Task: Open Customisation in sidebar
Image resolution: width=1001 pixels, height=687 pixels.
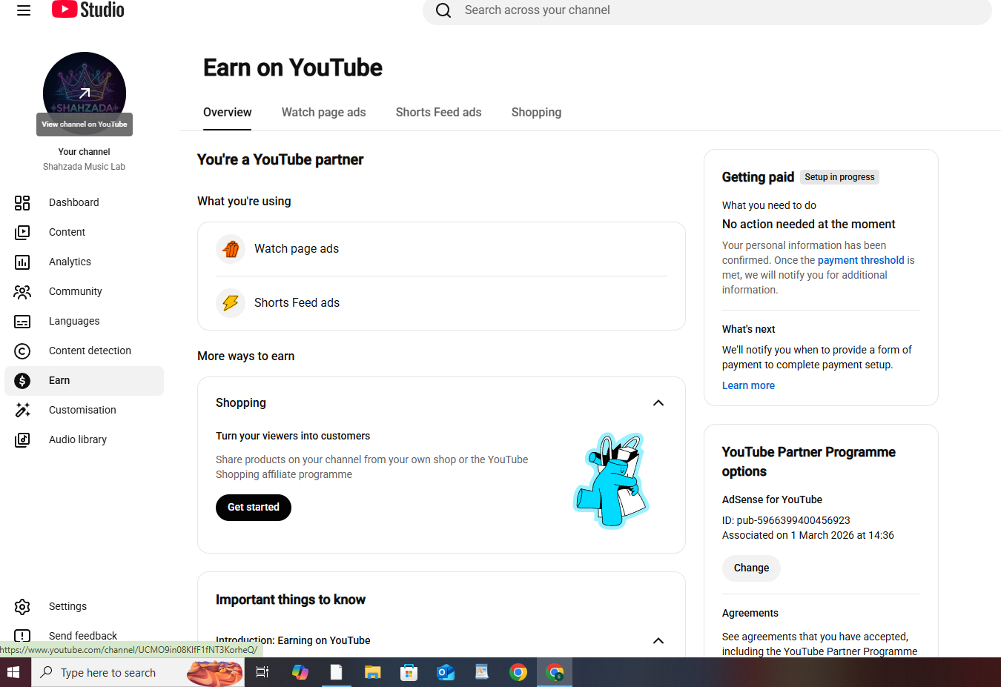Action: click(x=84, y=410)
